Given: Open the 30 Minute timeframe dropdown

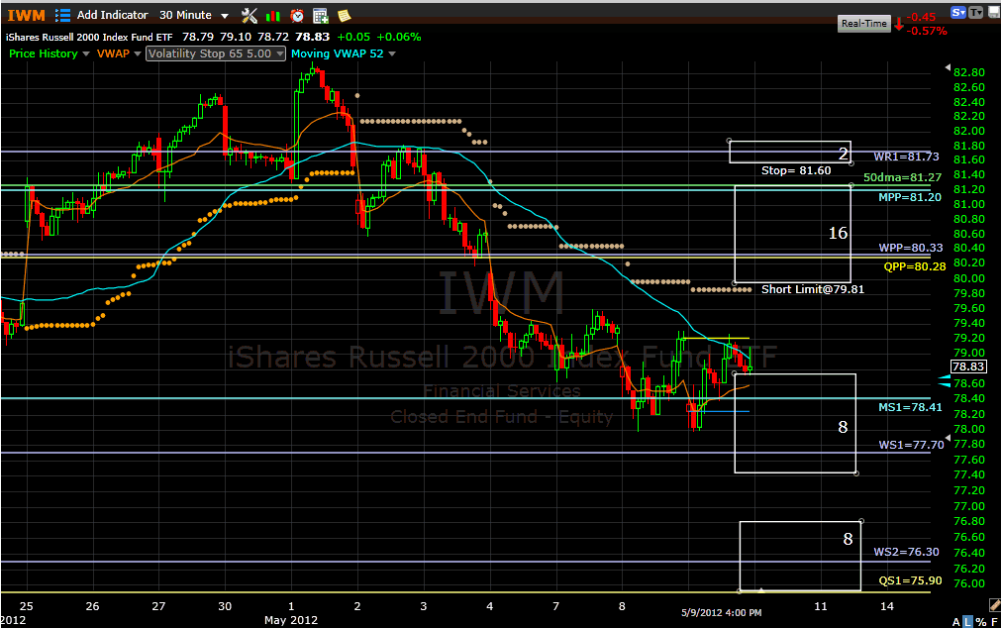Looking at the screenshot, I should coord(193,15).
